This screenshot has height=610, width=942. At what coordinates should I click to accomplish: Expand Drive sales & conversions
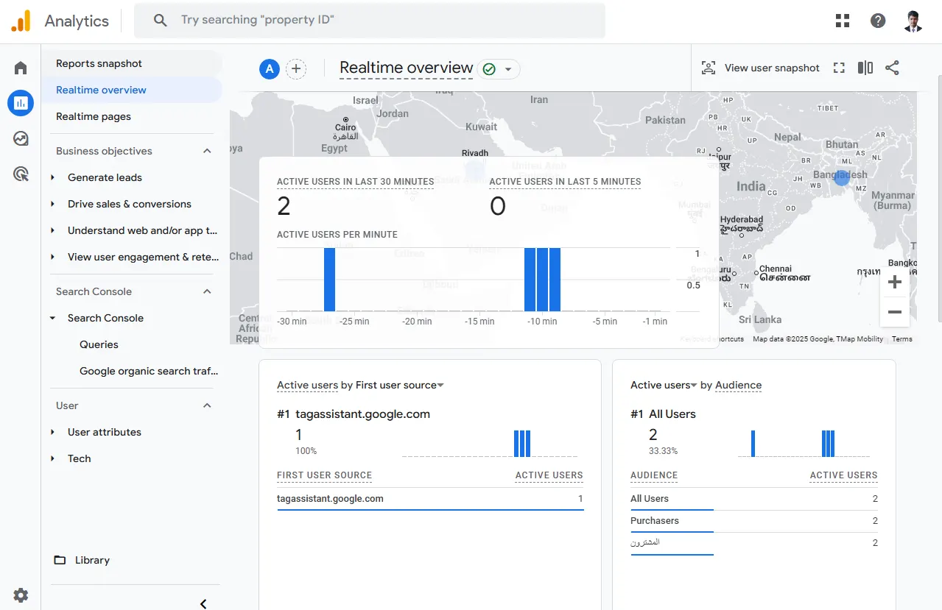pos(52,204)
